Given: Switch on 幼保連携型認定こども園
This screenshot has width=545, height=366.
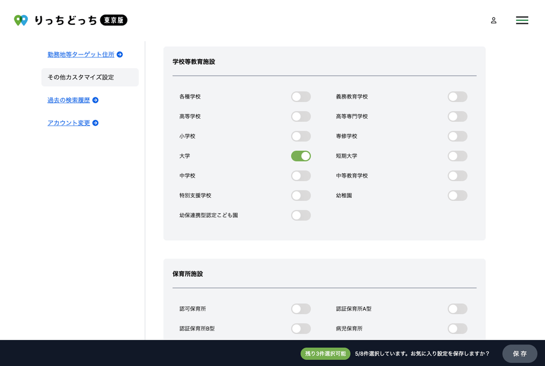Looking at the screenshot, I should tap(301, 215).
